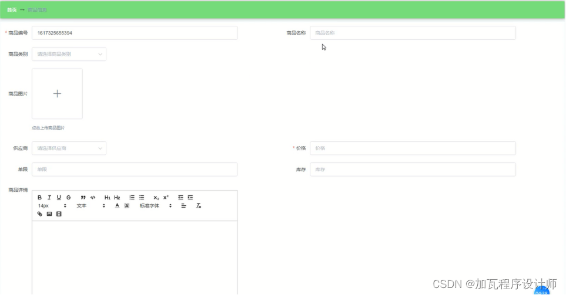
Task: Open the 文本 heading style dropdown
Action: point(91,206)
